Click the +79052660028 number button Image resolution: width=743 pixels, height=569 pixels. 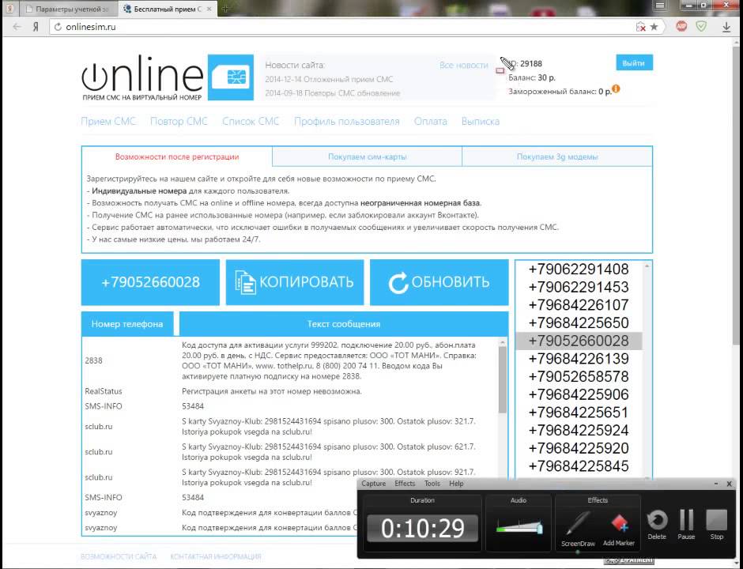point(150,282)
